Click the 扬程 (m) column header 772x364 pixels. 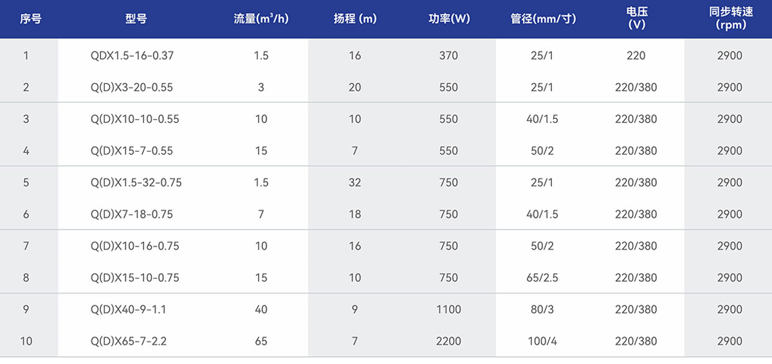point(355,19)
